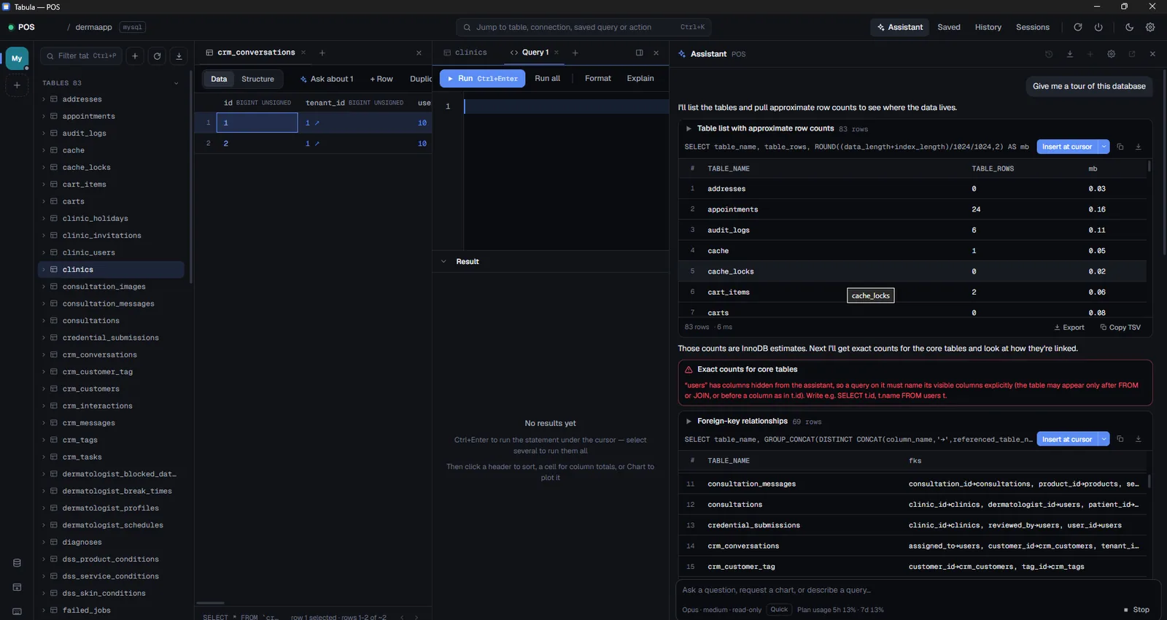Collapse the TABLES 83 section
This screenshot has height=620, width=1167.
click(176, 83)
